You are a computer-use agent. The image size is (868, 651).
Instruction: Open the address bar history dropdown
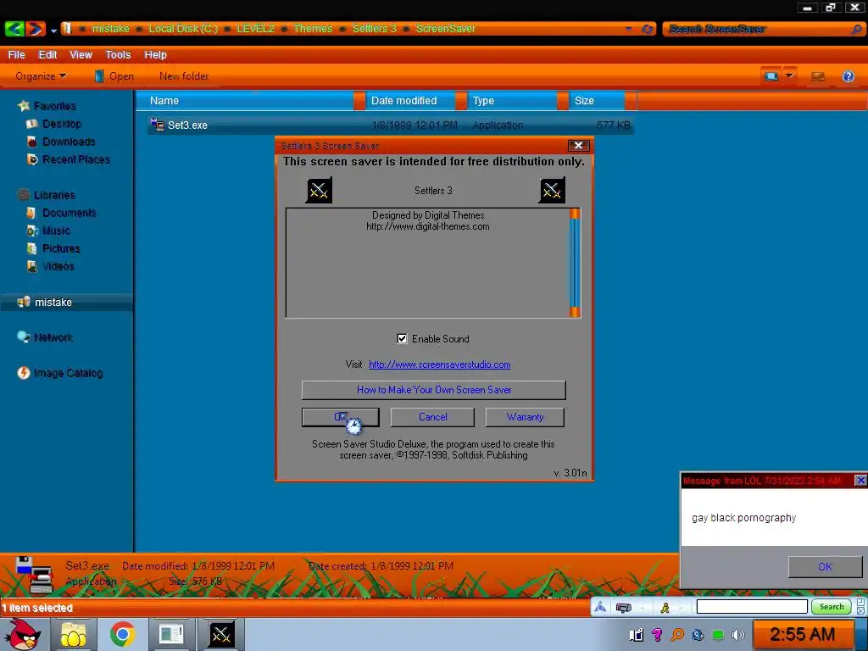628,29
